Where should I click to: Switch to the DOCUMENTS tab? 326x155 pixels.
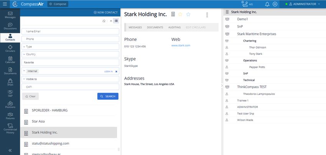point(155,27)
